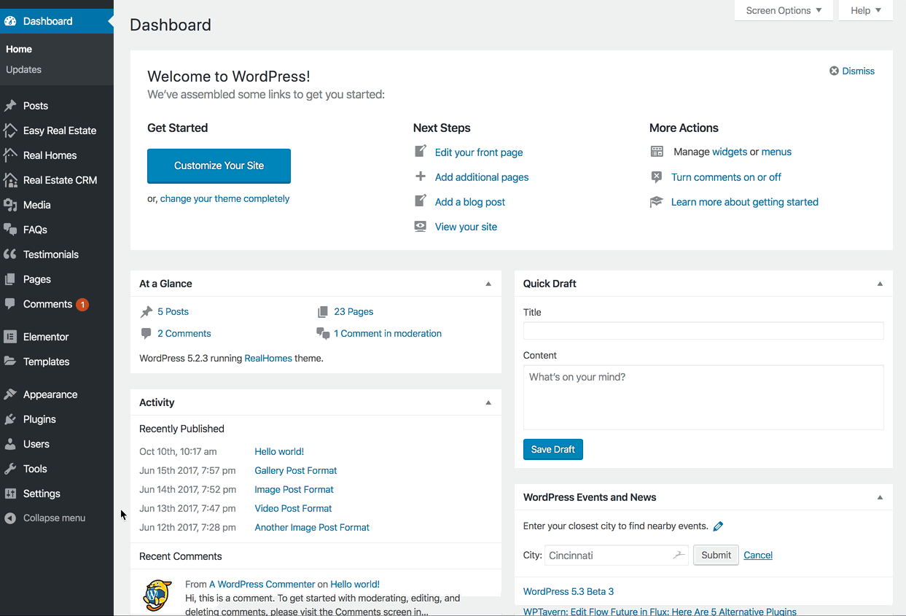This screenshot has width=906, height=616.
Task: Click the Dismiss X icon on welcome panel
Action: tap(834, 71)
